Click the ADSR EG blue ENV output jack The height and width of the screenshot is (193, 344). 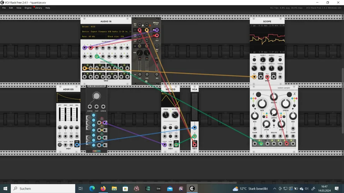point(77,145)
